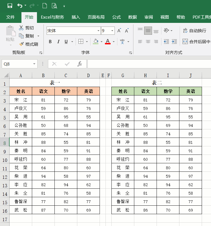
Task: Click the 表一 title cell
Action: 54,83
